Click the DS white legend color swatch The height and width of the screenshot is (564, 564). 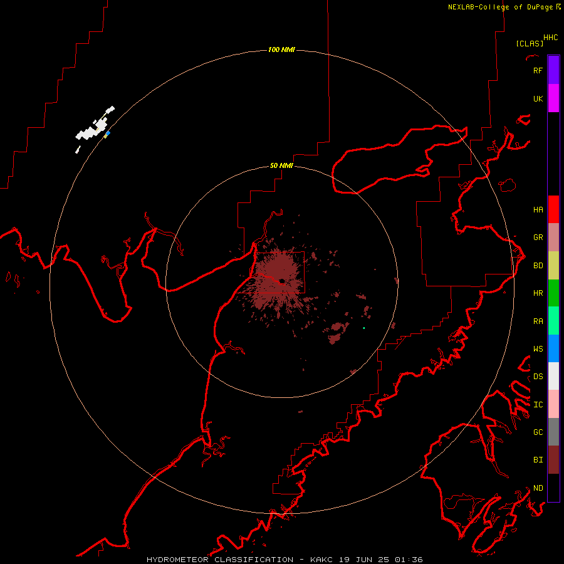pos(553,376)
